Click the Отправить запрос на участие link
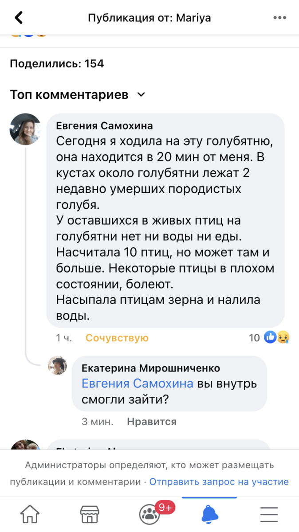The image size is (299, 532). coord(219,481)
